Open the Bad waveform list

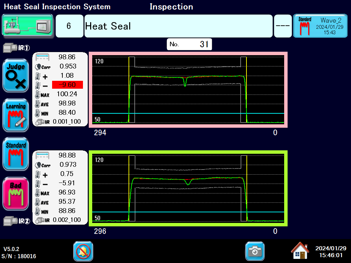[15, 193]
